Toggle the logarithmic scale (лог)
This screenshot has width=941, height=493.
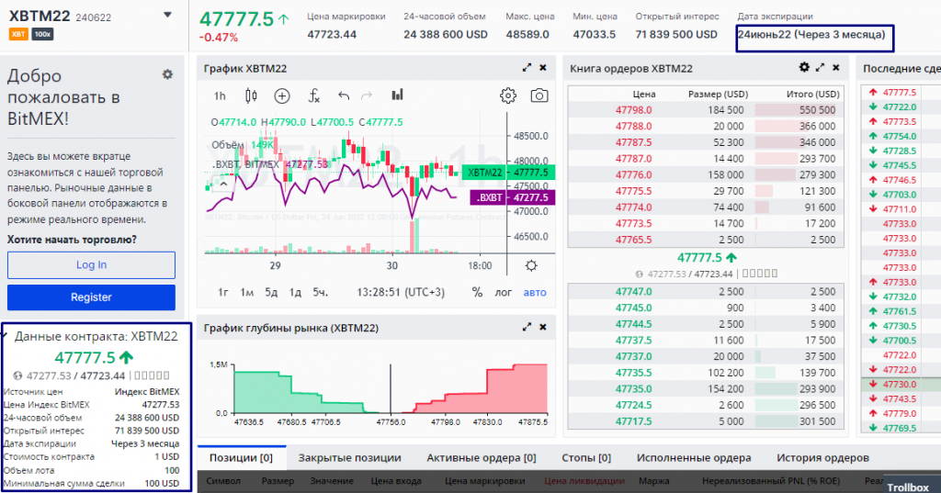pyautogui.click(x=504, y=292)
